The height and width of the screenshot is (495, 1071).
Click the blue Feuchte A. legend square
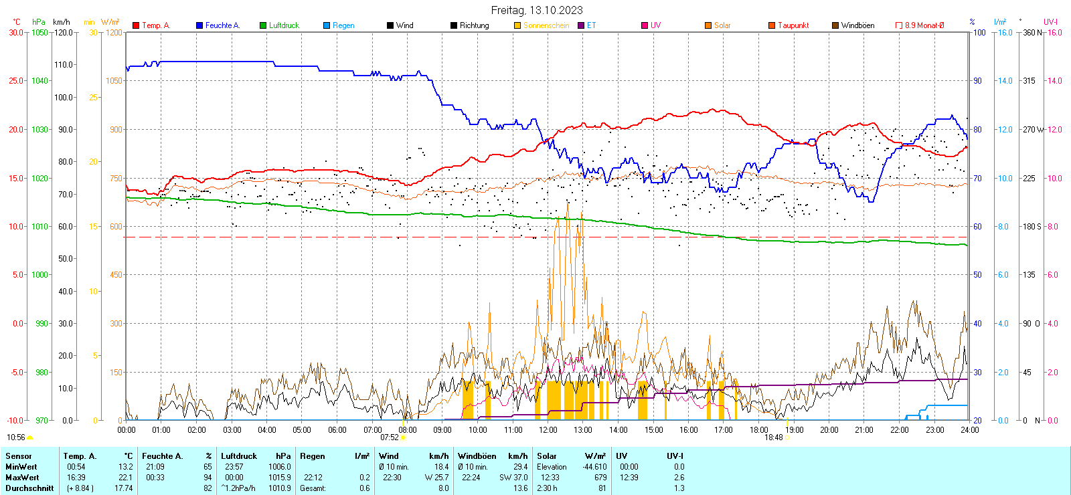click(199, 25)
